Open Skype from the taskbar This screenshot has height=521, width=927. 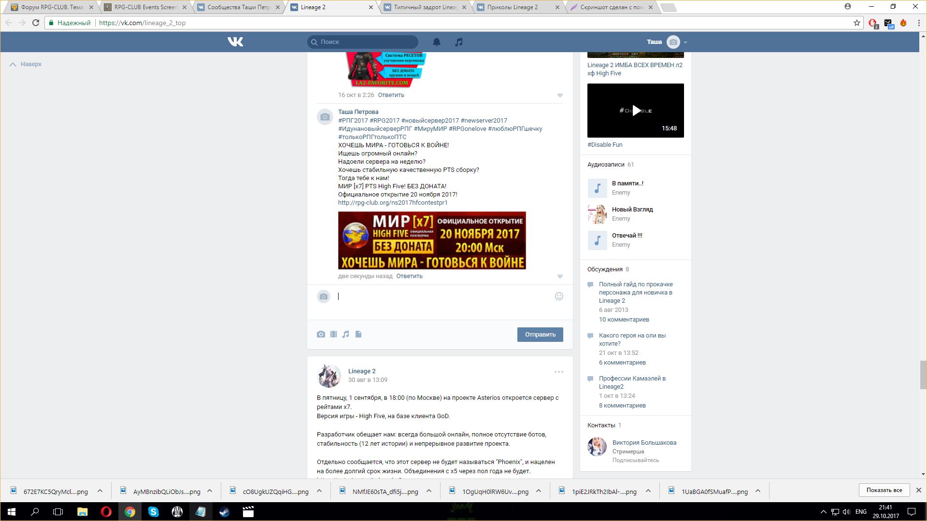(x=153, y=512)
